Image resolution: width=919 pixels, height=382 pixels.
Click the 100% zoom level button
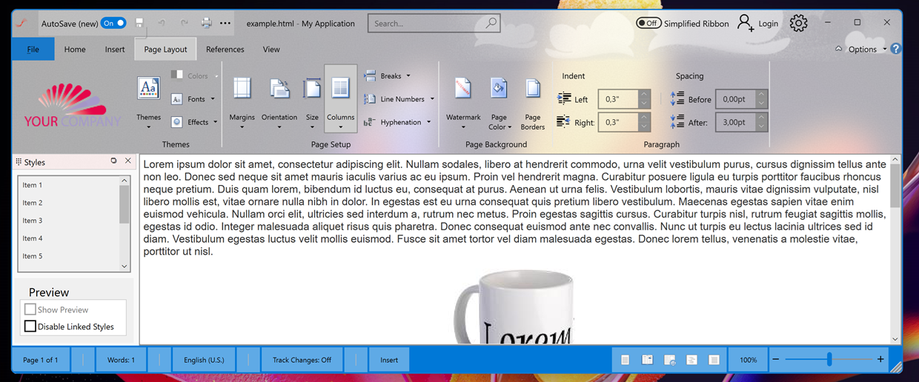coord(749,360)
